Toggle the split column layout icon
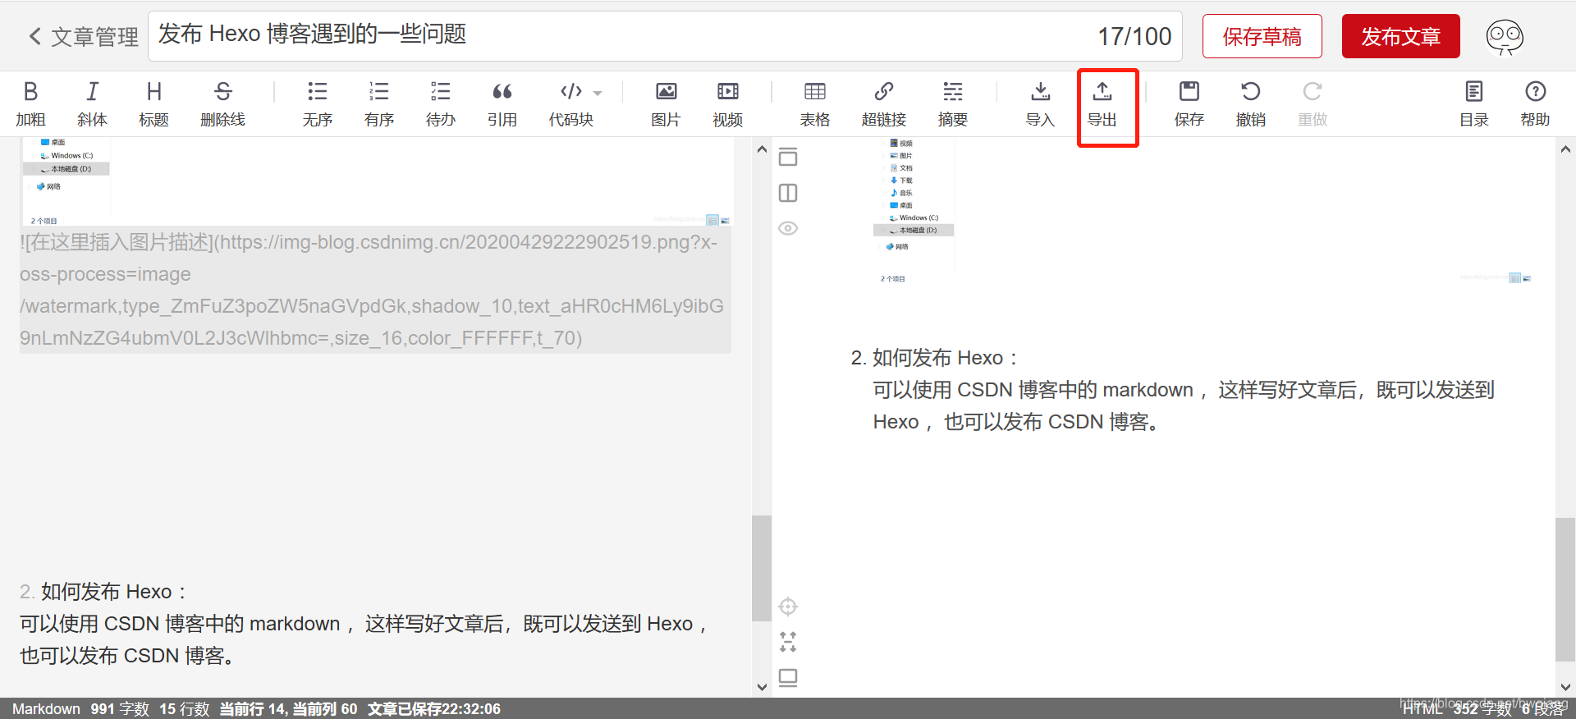Viewport: 1576px width, 719px height. tap(788, 193)
